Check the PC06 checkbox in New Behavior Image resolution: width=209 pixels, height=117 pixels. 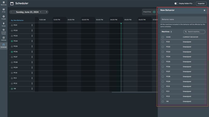(x=163, y=67)
